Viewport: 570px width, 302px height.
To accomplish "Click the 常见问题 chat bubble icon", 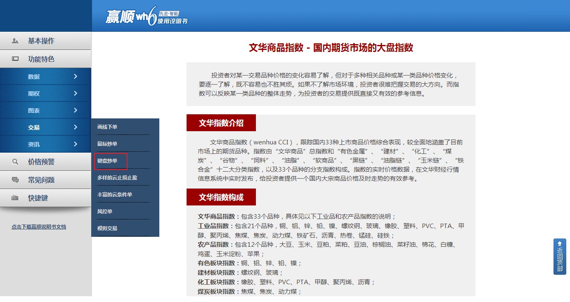I will [15, 180].
